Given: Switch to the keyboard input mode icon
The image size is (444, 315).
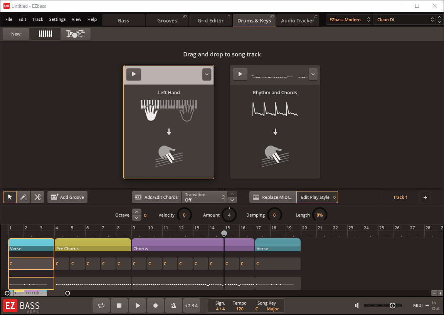Looking at the screenshot, I should pyautogui.click(x=45, y=34).
